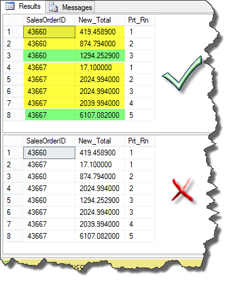Click the 43667 cell in upper grid row 8

point(49,115)
